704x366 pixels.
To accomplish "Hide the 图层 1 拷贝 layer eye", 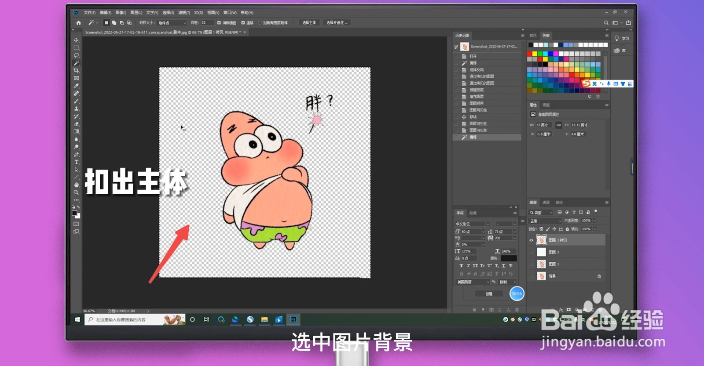I will coord(531,240).
